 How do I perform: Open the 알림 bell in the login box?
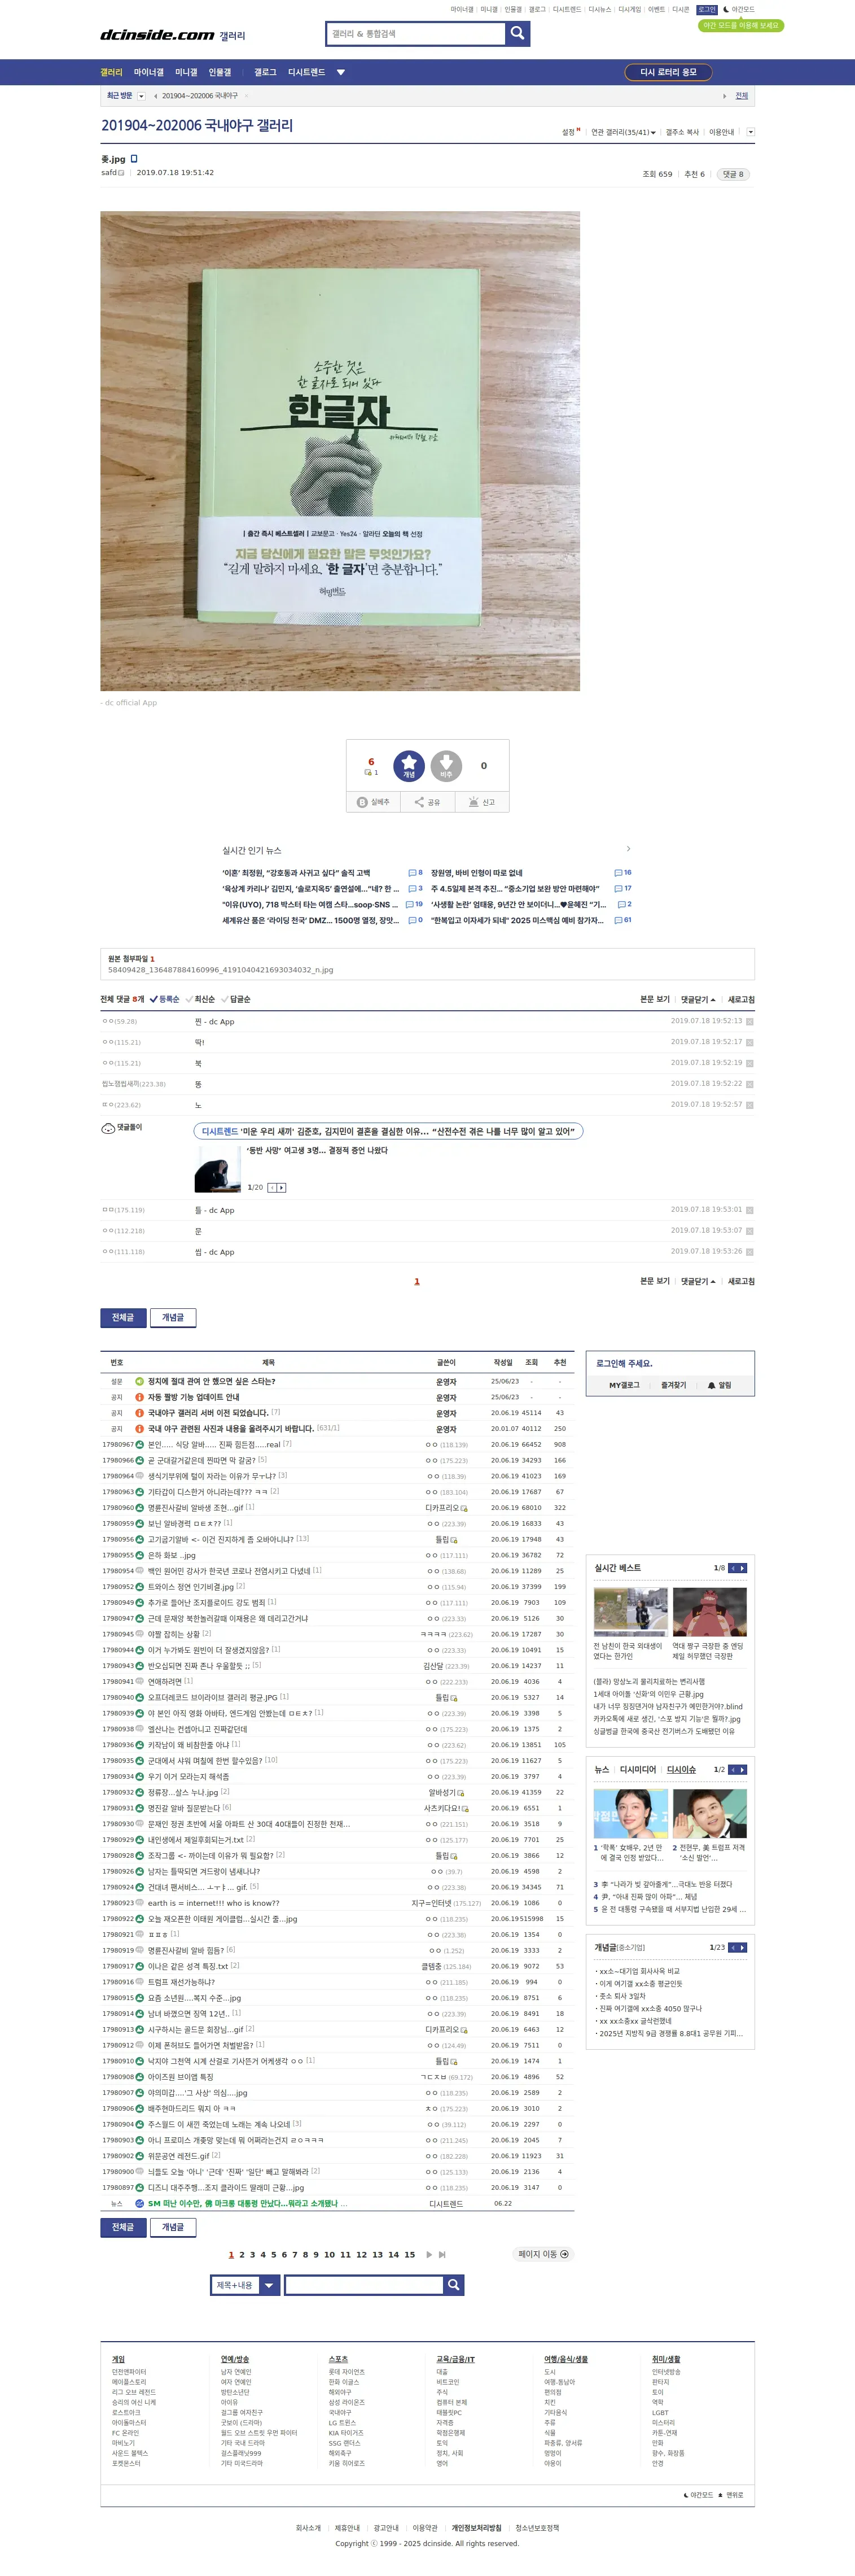[x=719, y=1385]
